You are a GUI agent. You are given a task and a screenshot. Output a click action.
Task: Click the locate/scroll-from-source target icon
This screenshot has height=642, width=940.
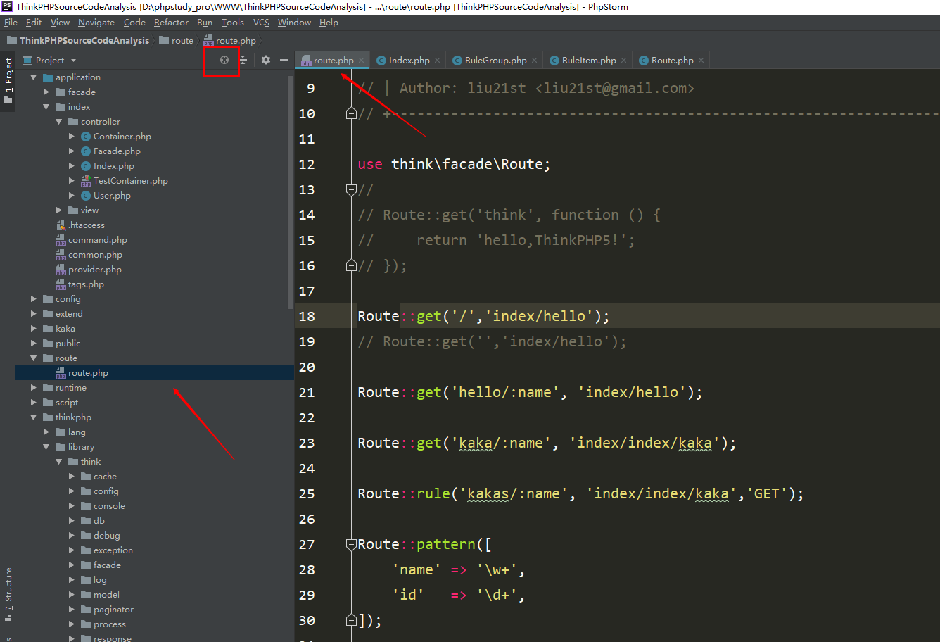[x=224, y=61]
